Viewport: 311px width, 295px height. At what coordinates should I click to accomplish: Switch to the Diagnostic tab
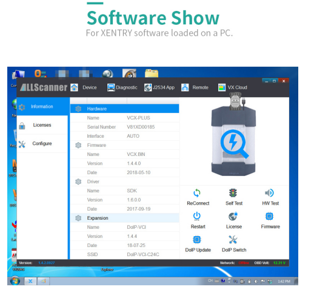pos(122,87)
